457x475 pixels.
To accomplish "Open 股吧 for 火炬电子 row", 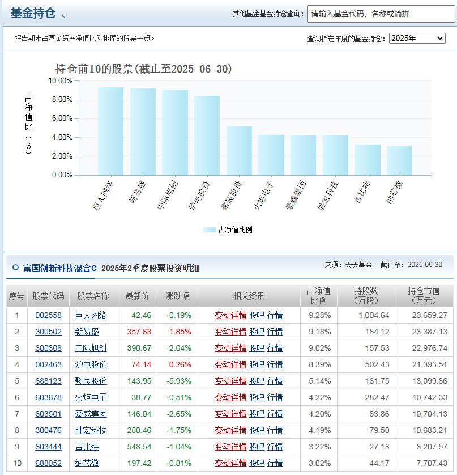I will pyautogui.click(x=257, y=397).
